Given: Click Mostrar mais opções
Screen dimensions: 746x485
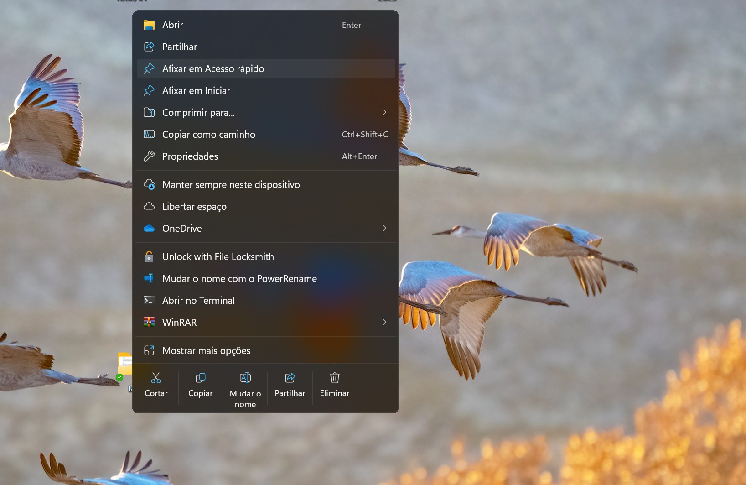Looking at the screenshot, I should (x=207, y=350).
